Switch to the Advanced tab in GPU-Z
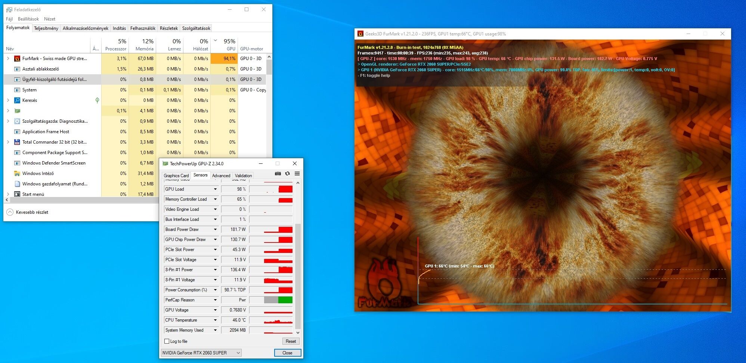This screenshot has width=746, height=363. 221,176
